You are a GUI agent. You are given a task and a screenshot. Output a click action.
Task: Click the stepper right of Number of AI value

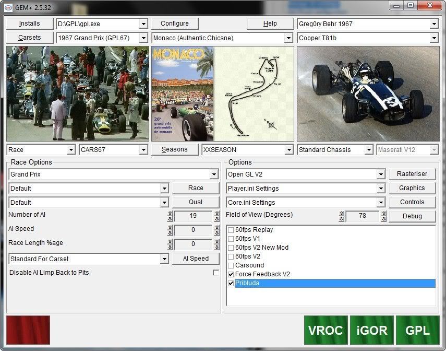coord(217,216)
